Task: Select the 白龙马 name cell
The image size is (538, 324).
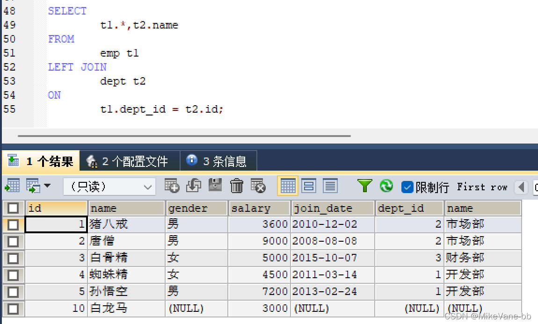Action: click(126, 309)
